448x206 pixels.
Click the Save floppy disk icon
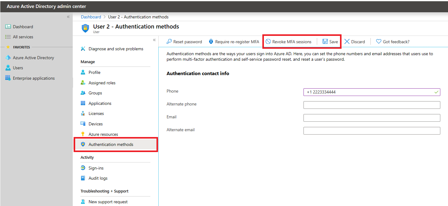[x=325, y=42]
